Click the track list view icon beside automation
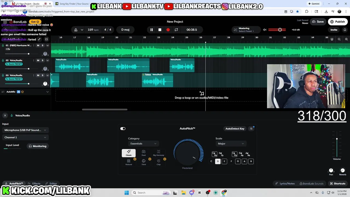Image resolution: width=350 pixels, height=197 pixels. coord(46,39)
